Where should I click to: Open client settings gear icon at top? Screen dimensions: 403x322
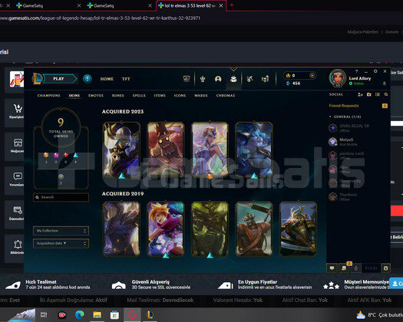375,71
